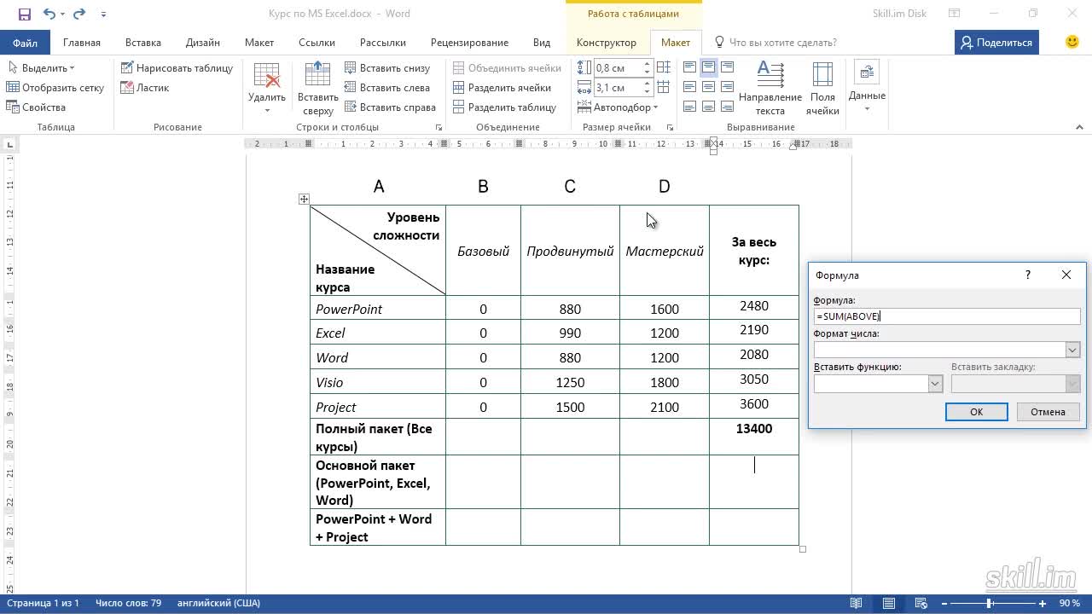
Task: Open the File (Файл) tab
Action: 25,42
